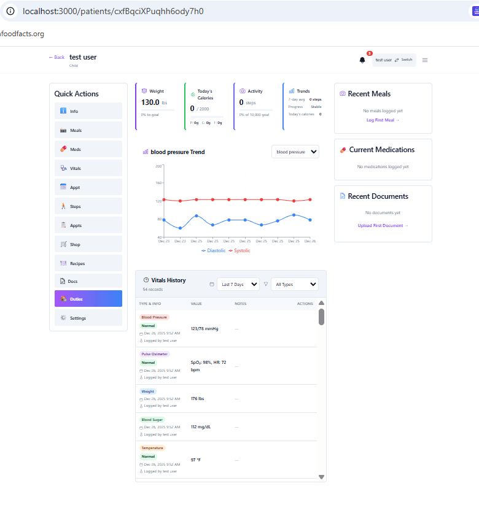Image resolution: width=479 pixels, height=532 pixels.
Task: Open the All Types vitals filter dropdown
Action: point(294,284)
